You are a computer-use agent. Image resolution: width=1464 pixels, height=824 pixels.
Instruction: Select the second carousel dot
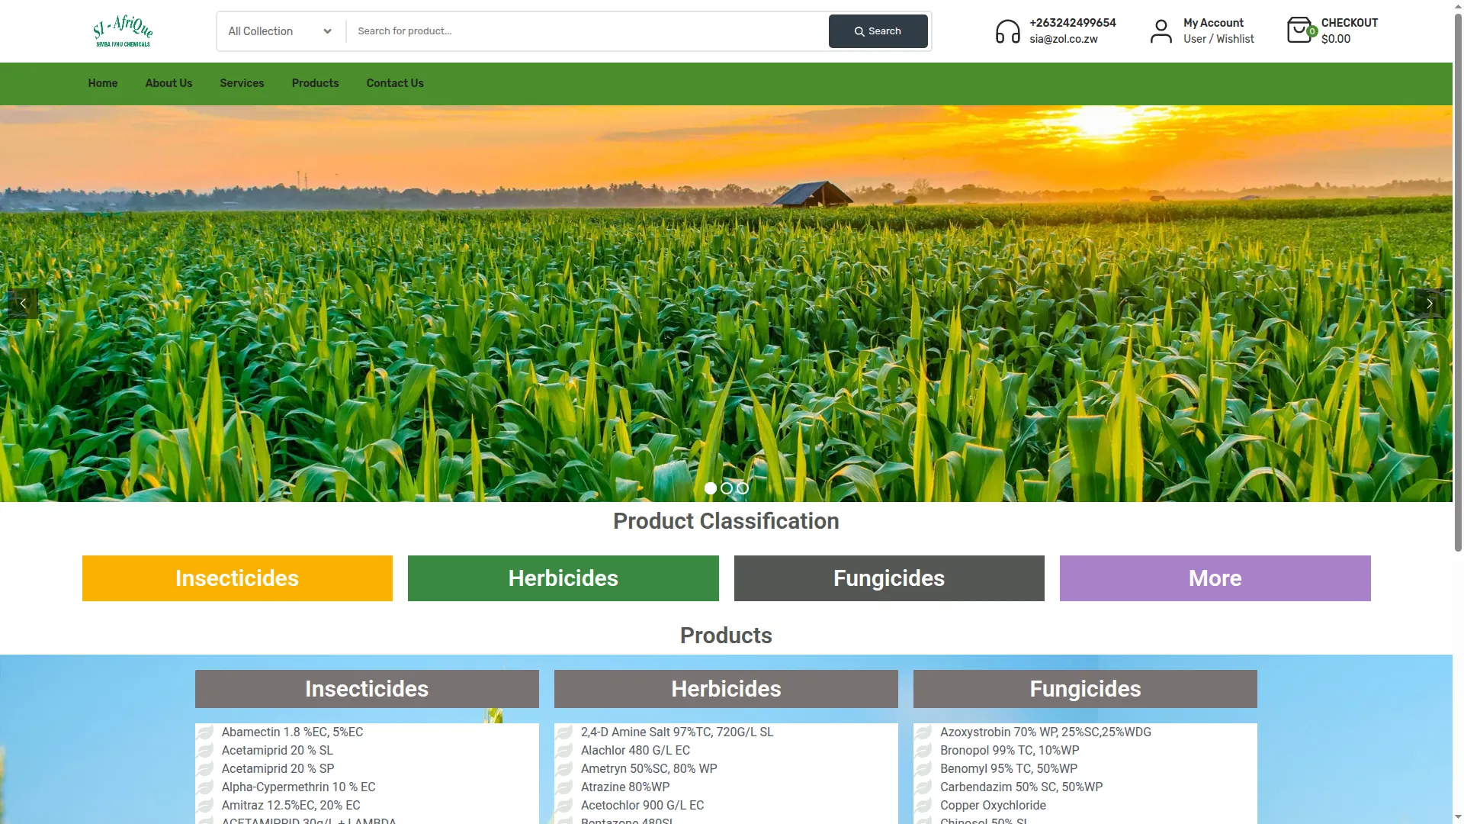click(727, 488)
